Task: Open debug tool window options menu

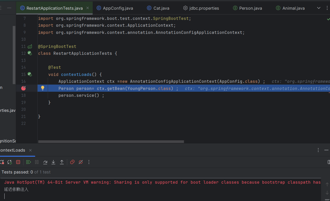Action: click(x=318, y=150)
